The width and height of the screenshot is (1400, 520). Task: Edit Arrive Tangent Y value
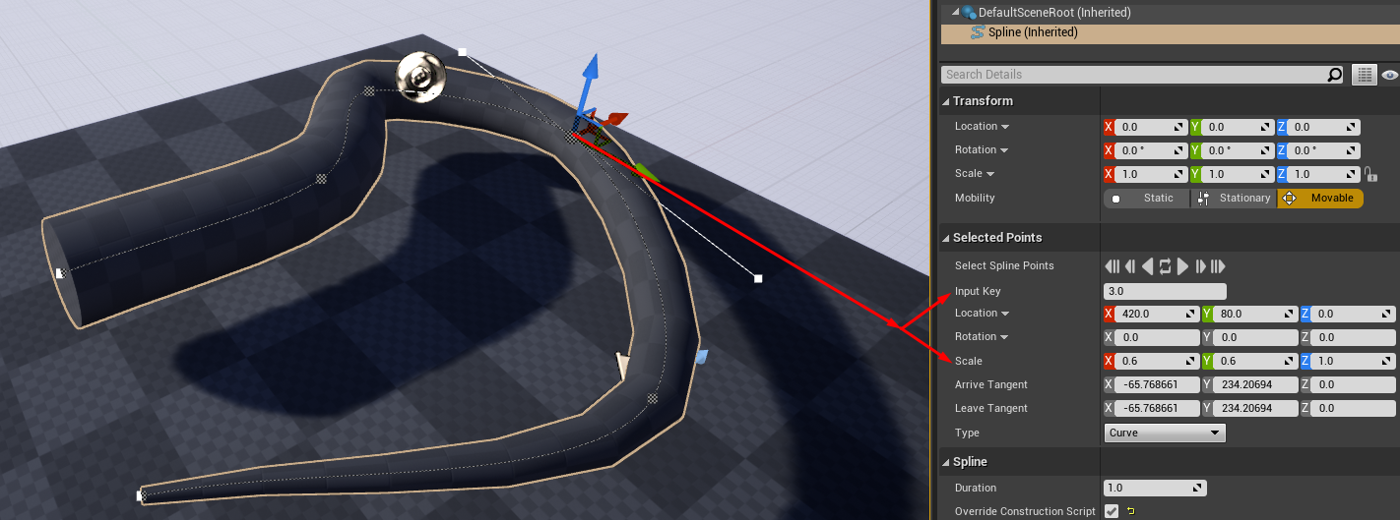pyautogui.click(x=1254, y=384)
